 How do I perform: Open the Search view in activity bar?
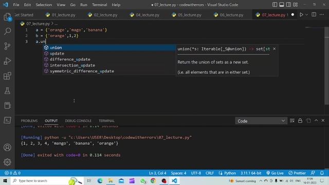(x=7, y=31)
